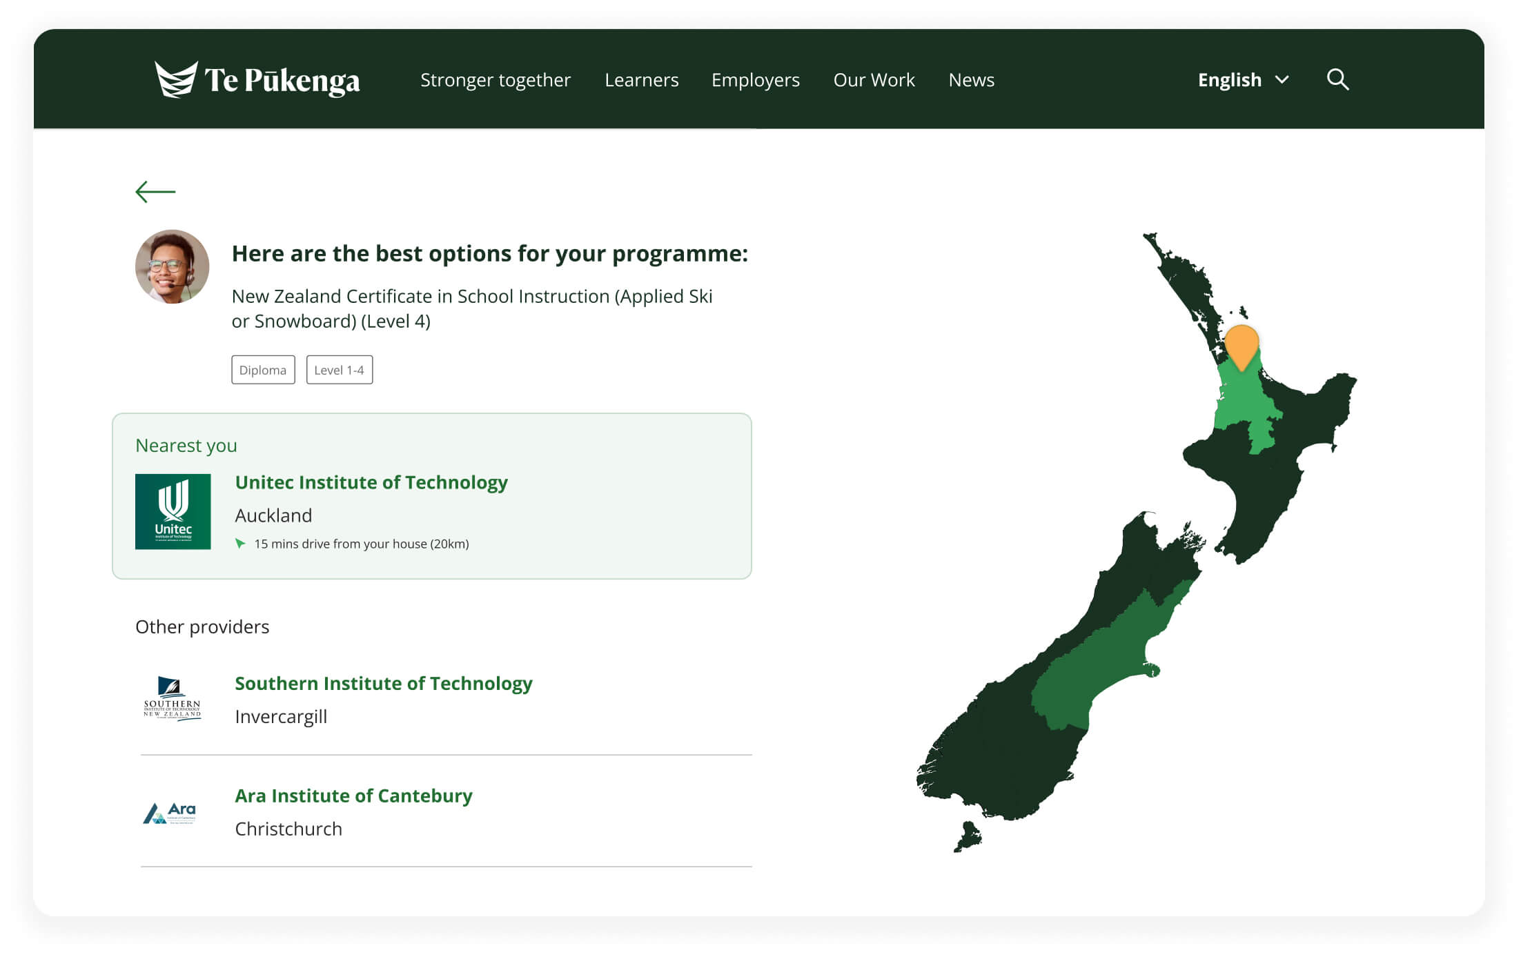Open the Our Work menu item
This screenshot has height=957, width=1521.
pyautogui.click(x=874, y=80)
